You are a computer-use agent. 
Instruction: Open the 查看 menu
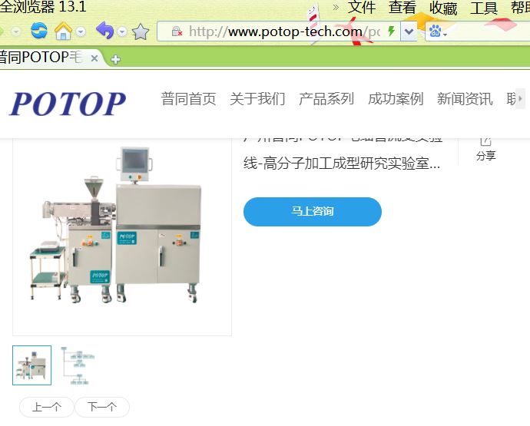tap(402, 8)
